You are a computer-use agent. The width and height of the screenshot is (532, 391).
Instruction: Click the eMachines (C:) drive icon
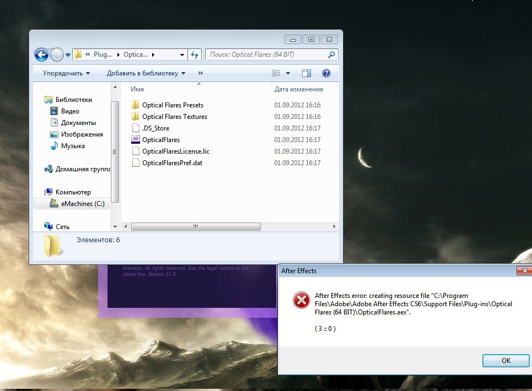pos(54,203)
